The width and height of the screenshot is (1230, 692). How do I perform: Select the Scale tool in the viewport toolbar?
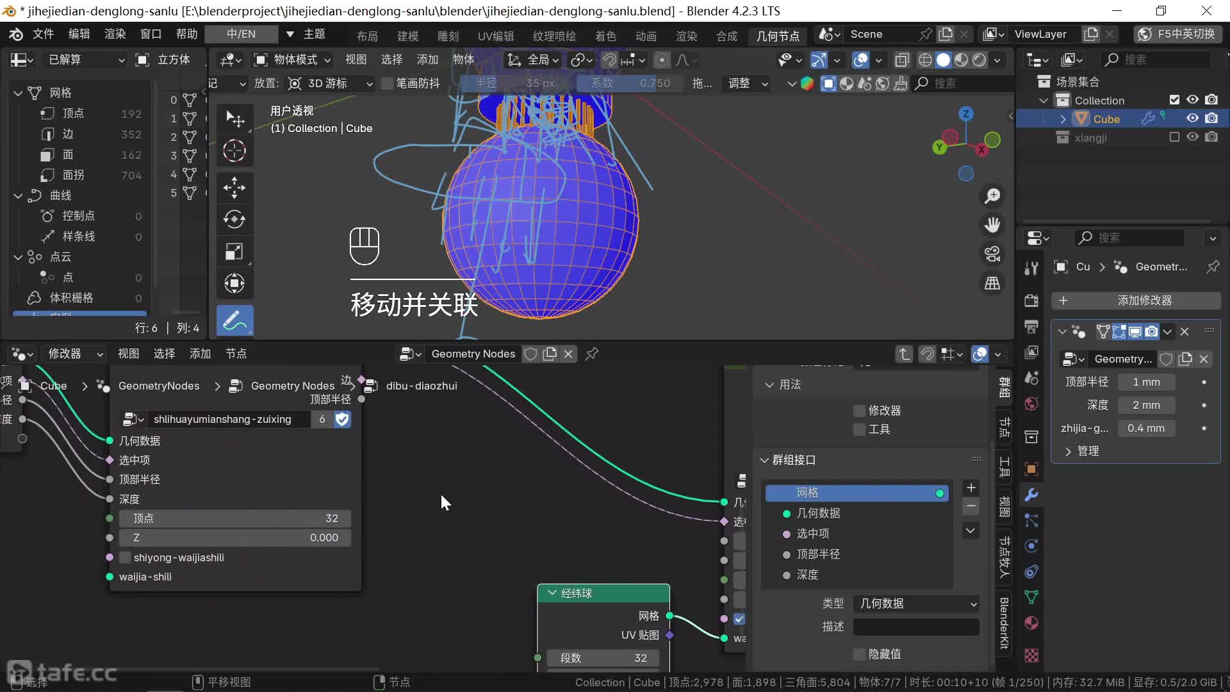[x=234, y=251]
